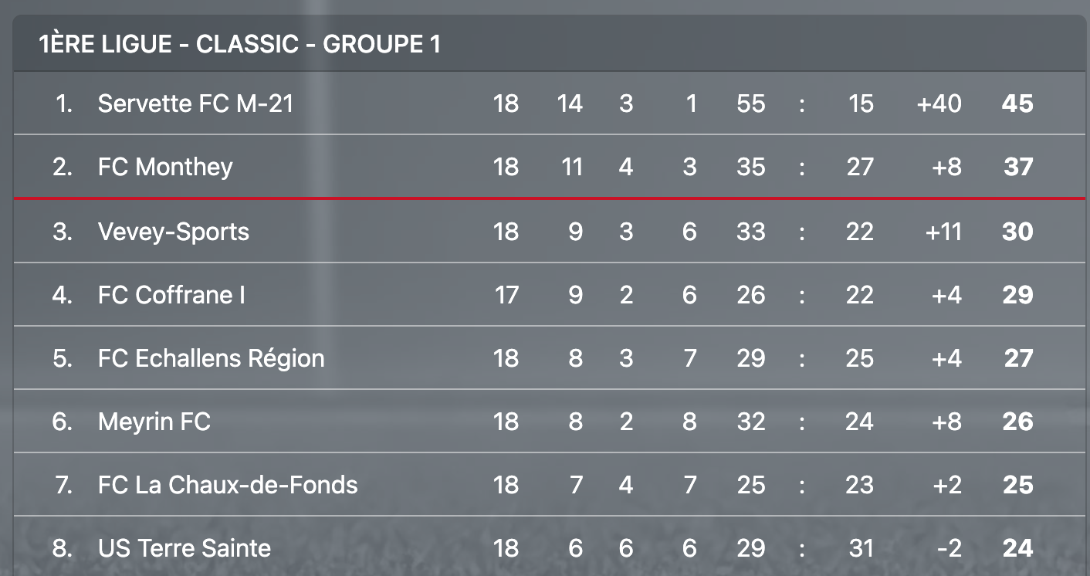1090x576 pixels.
Task: Open the US Terre Sainte entry
Action: 184,548
